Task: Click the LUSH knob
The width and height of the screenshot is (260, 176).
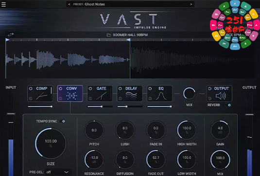Action: point(125,130)
